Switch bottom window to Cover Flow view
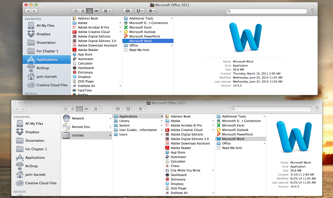 [87, 109]
